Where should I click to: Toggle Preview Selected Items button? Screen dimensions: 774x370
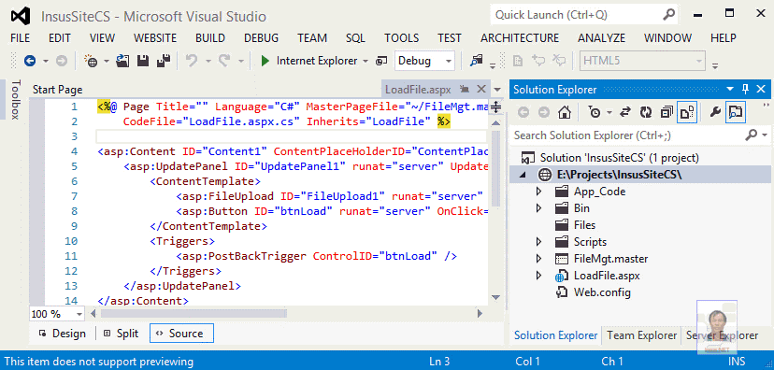pos(736,112)
